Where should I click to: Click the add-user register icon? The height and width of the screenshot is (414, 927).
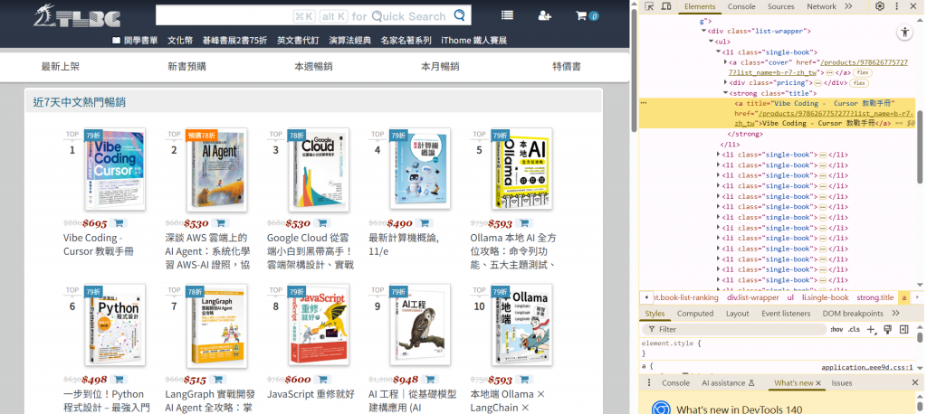pyautogui.click(x=544, y=16)
